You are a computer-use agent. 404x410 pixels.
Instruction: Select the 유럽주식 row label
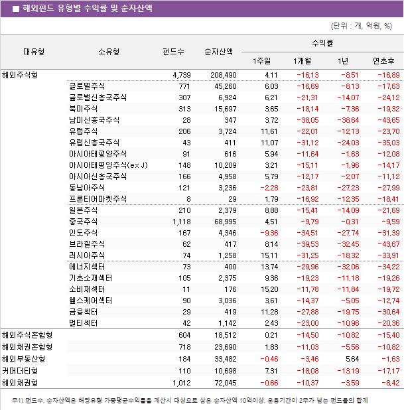(x=83, y=131)
